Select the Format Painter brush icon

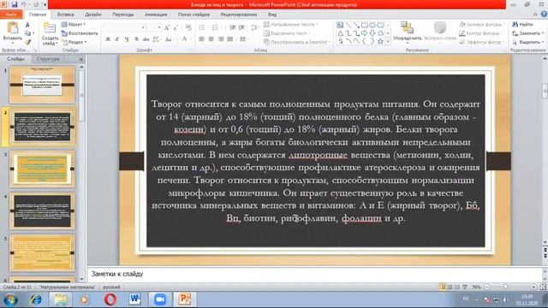coord(27,42)
